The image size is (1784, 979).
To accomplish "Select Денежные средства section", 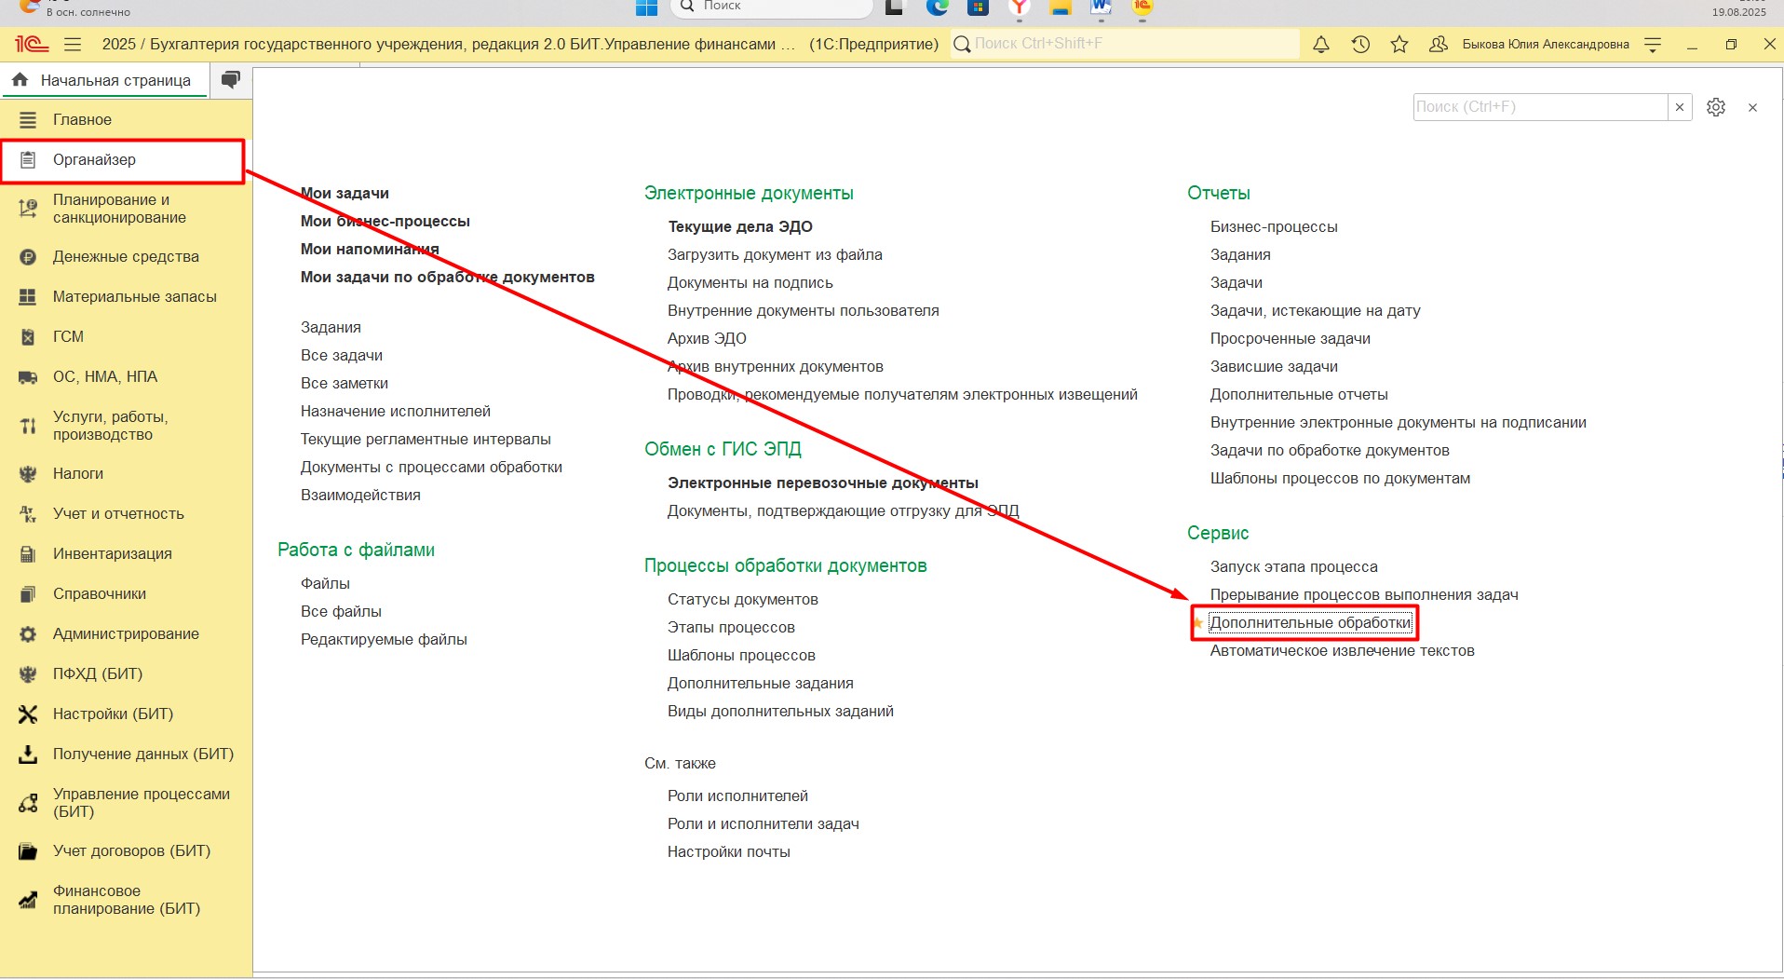I will [x=126, y=256].
